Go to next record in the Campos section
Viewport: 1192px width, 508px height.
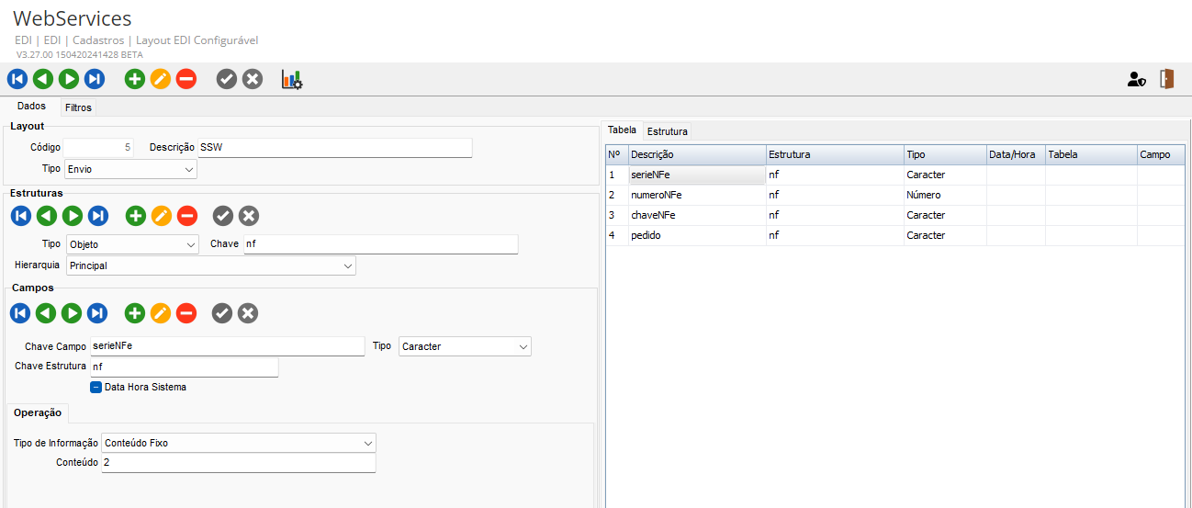(x=72, y=313)
